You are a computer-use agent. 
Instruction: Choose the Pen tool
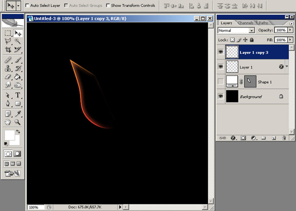point(8,103)
